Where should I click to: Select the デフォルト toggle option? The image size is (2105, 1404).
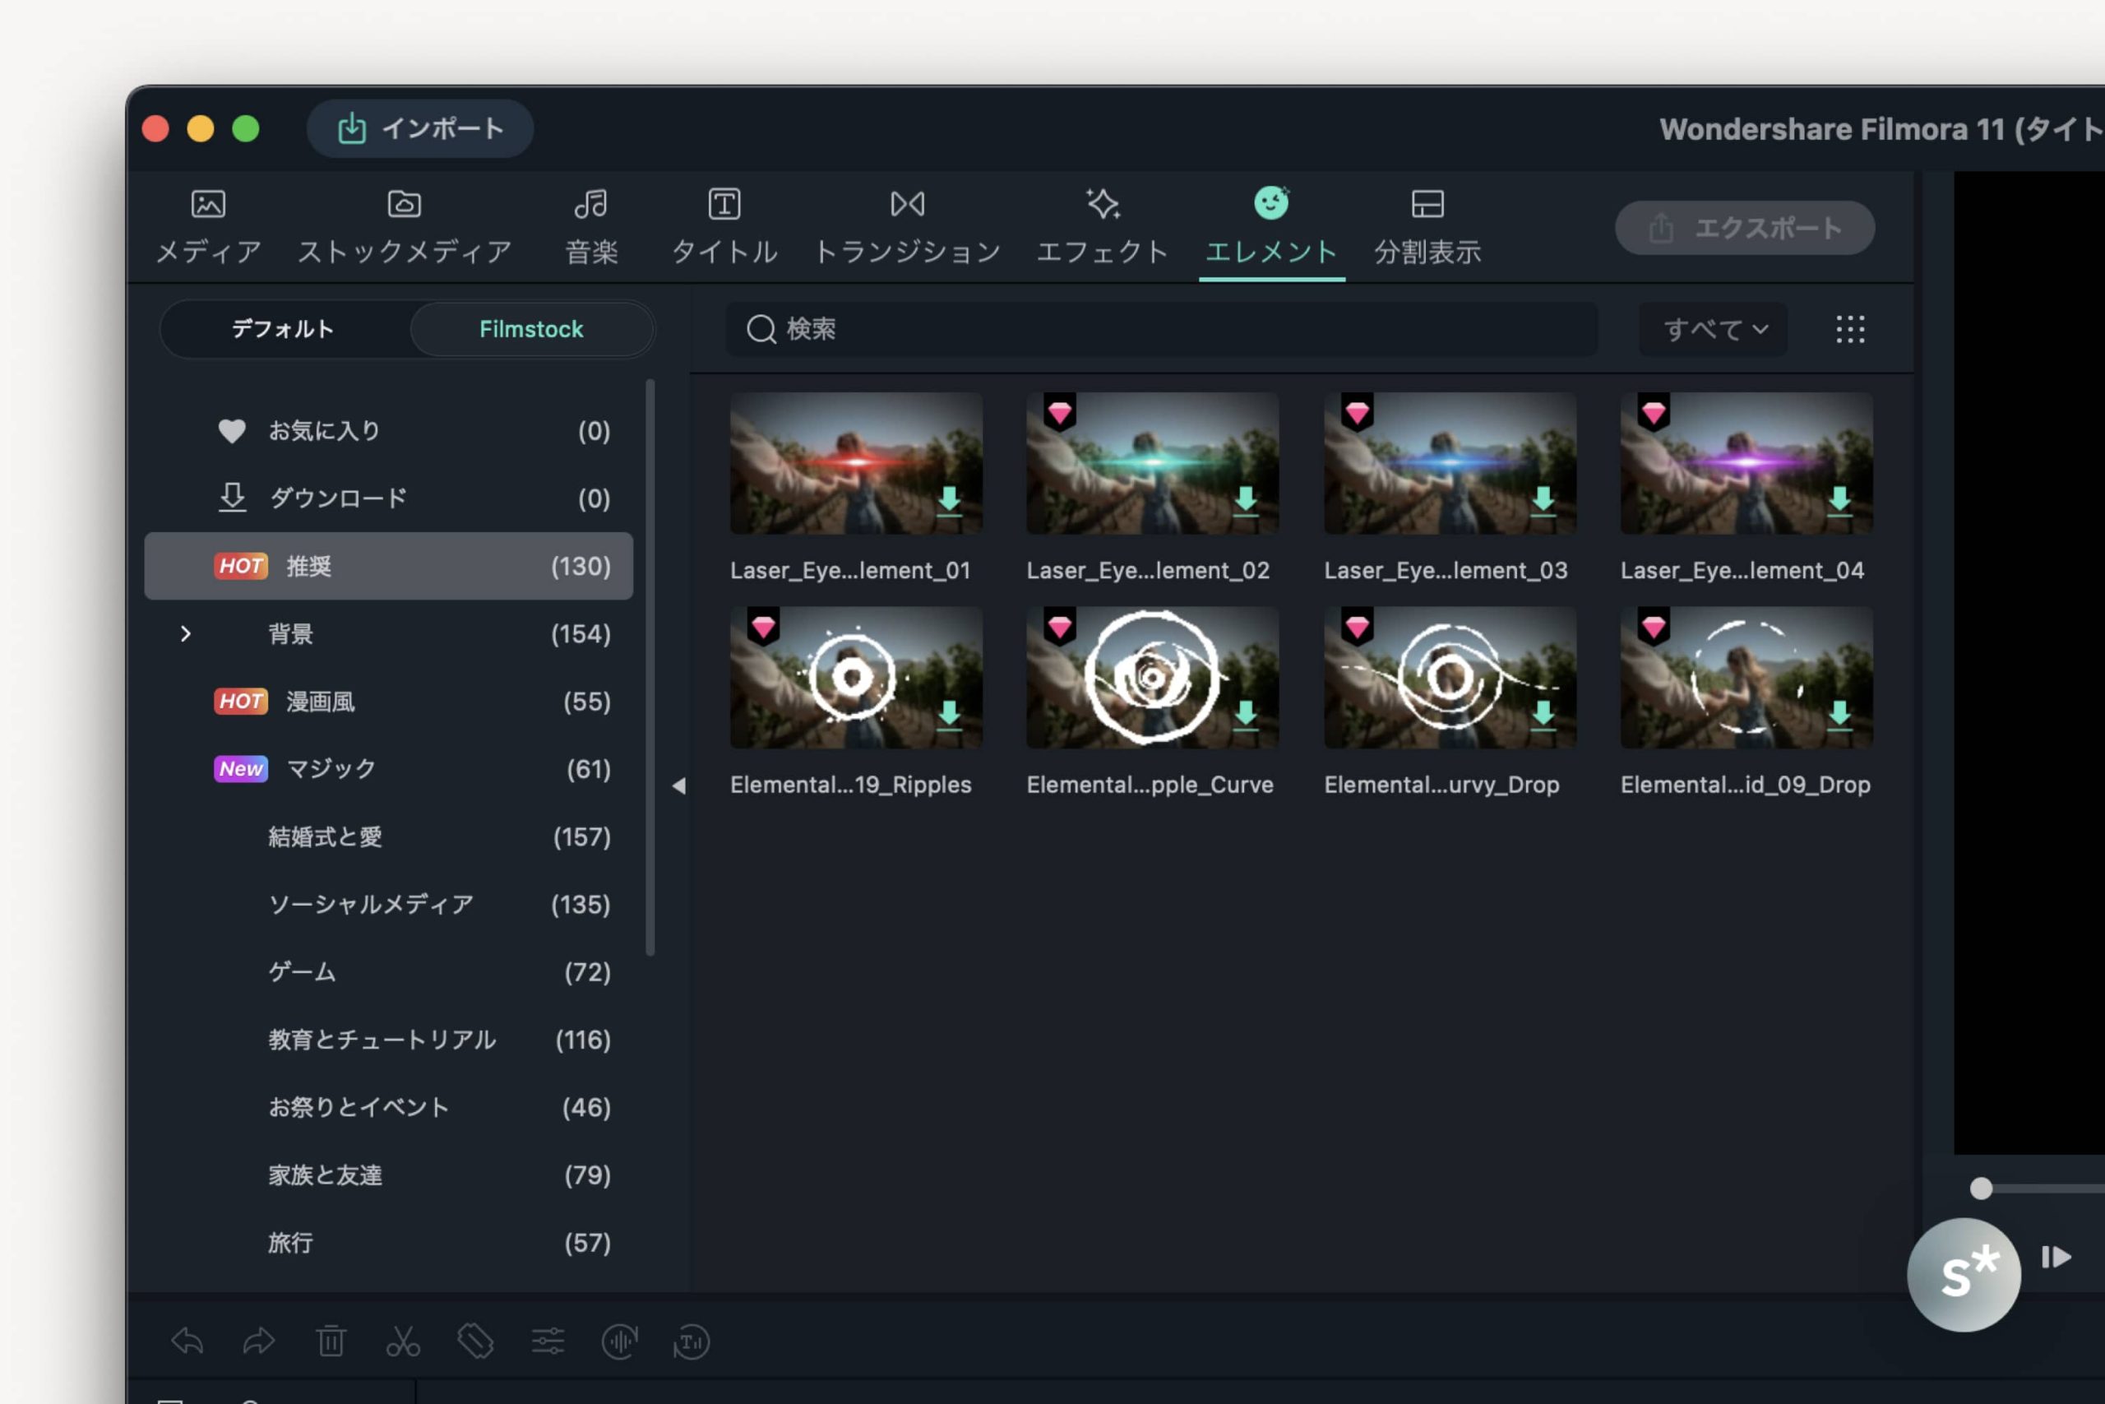pos(283,329)
